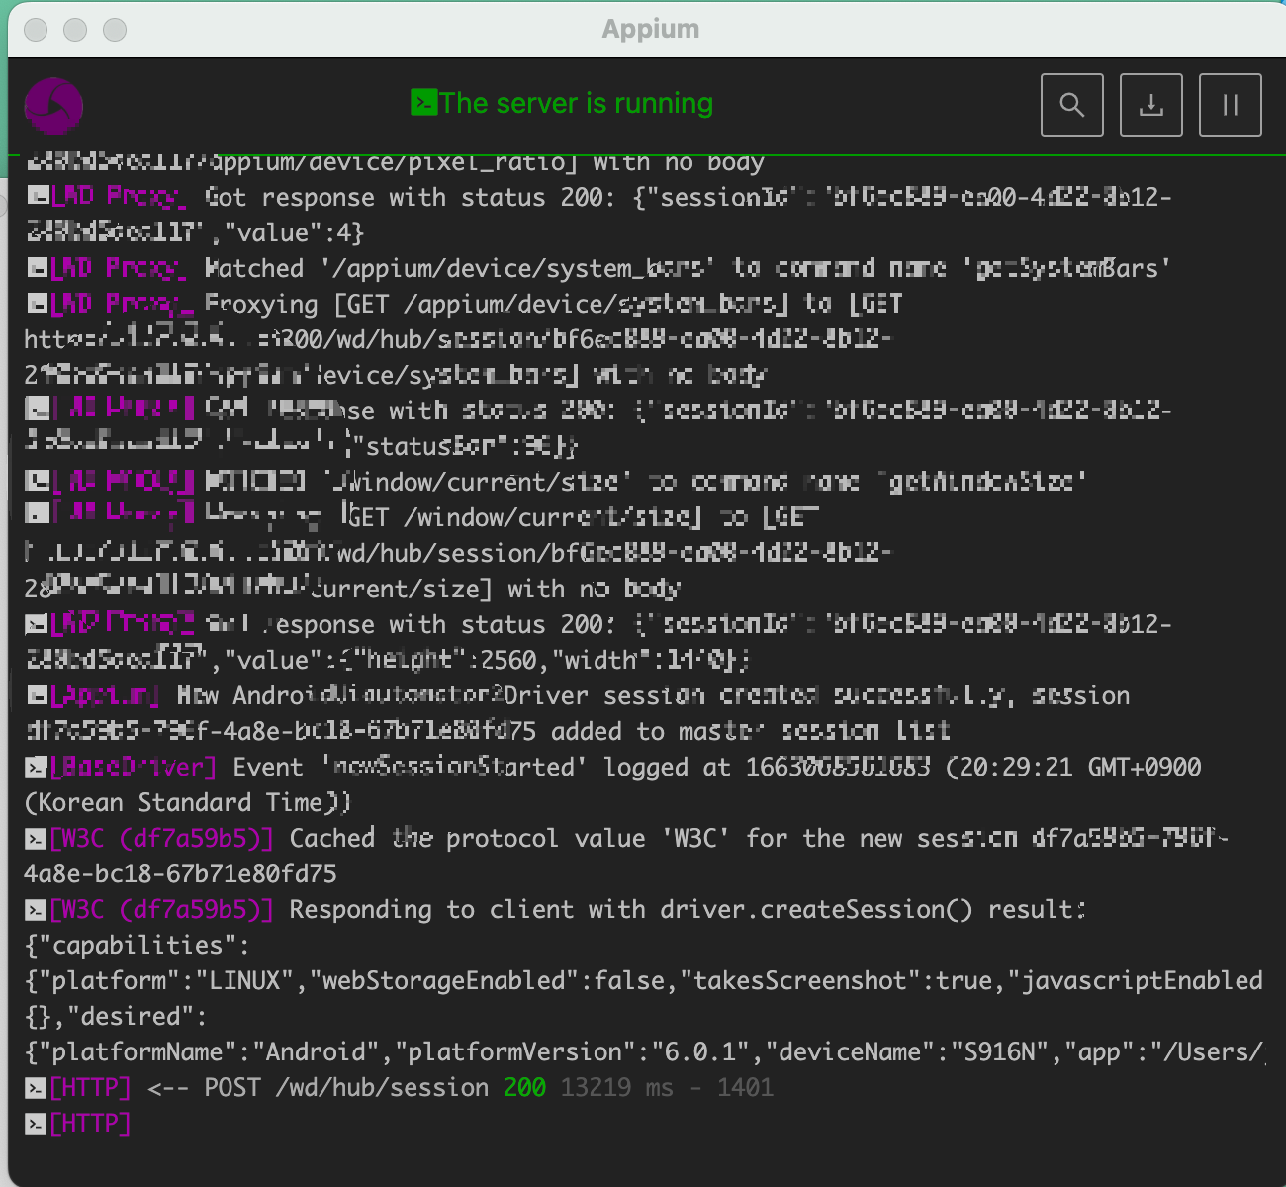The height and width of the screenshot is (1187, 1286).
Task: Click the 'current/size] with no body' line
Action: point(352,590)
